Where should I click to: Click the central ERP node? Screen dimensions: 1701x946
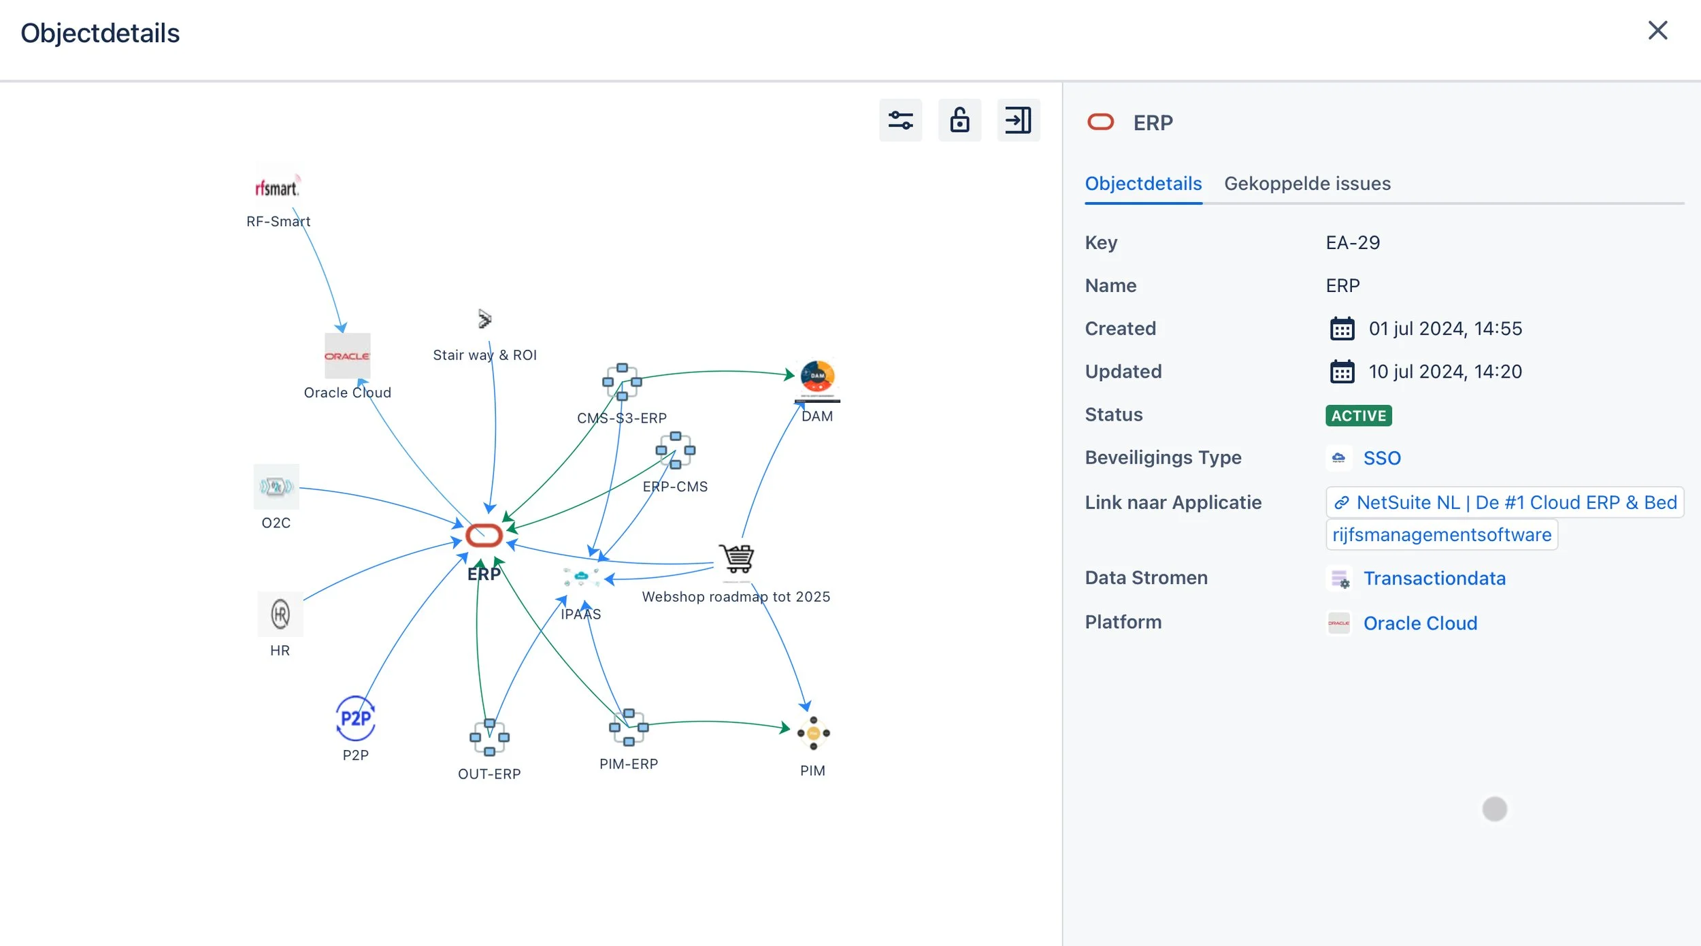click(x=484, y=536)
